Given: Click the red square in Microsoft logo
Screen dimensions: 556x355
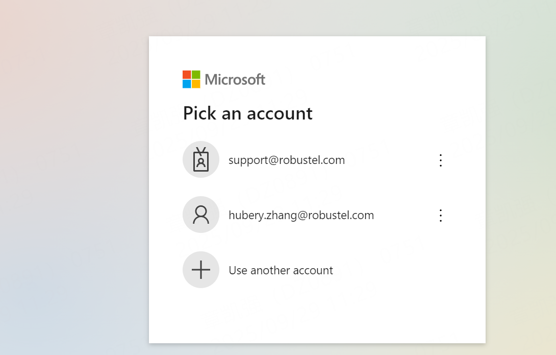Looking at the screenshot, I should click(x=187, y=75).
